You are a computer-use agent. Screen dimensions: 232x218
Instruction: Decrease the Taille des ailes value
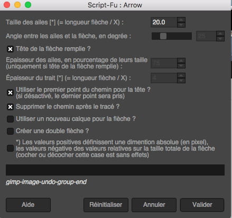click(181, 25)
